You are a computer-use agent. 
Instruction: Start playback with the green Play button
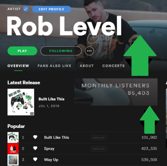(x=22, y=51)
